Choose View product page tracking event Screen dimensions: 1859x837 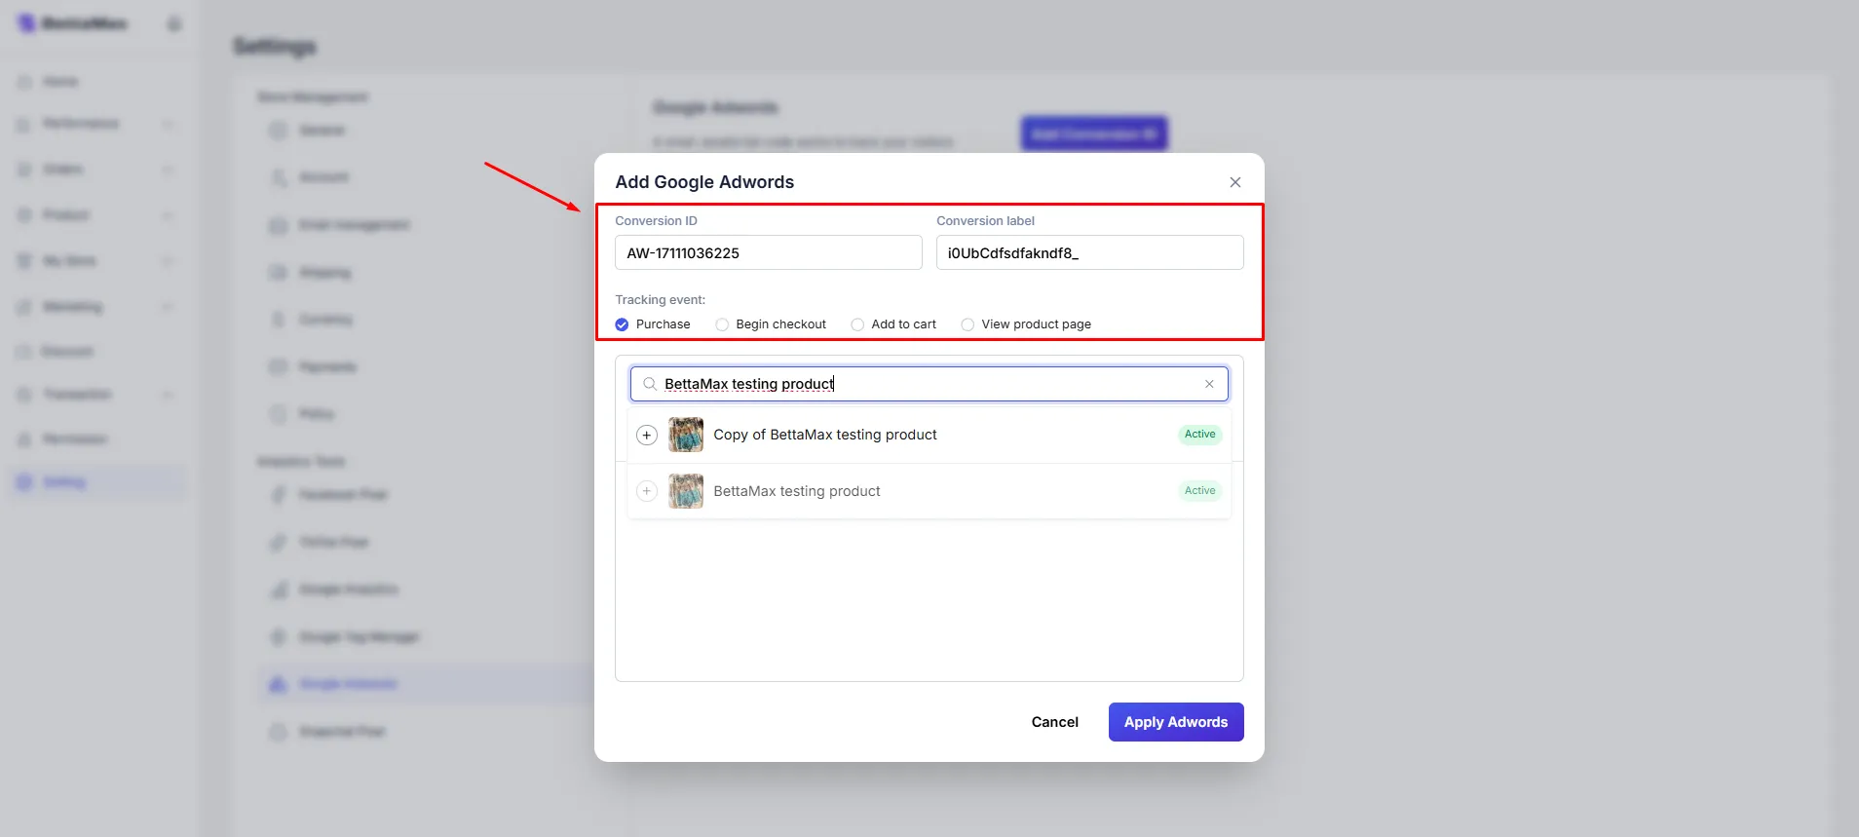click(967, 324)
